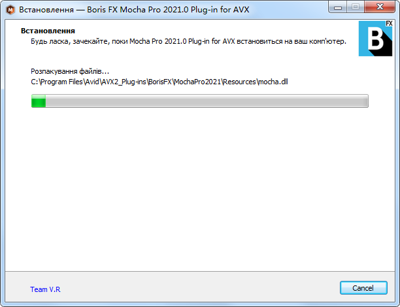The height and width of the screenshot is (307, 400).
Task: Click the separator line above the footer
Action: [x=200, y=271]
